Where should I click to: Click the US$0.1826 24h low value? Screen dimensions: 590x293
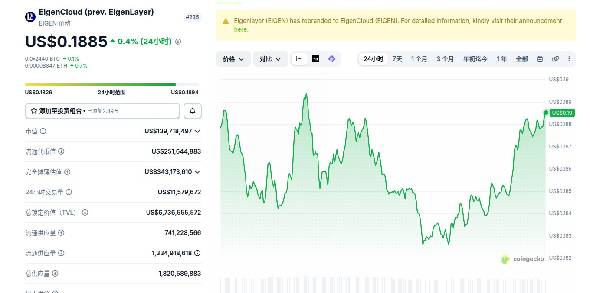pos(39,92)
